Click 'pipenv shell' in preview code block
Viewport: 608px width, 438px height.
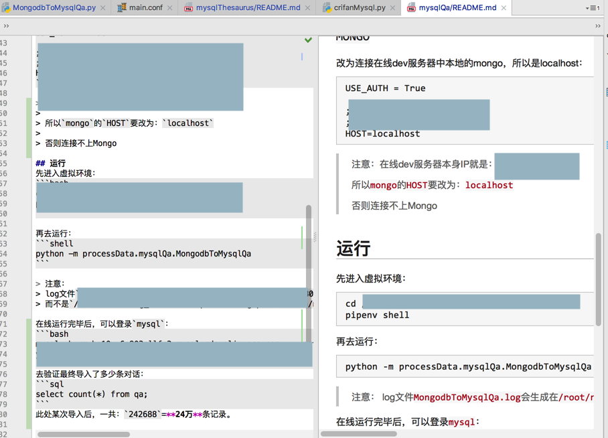click(x=377, y=315)
